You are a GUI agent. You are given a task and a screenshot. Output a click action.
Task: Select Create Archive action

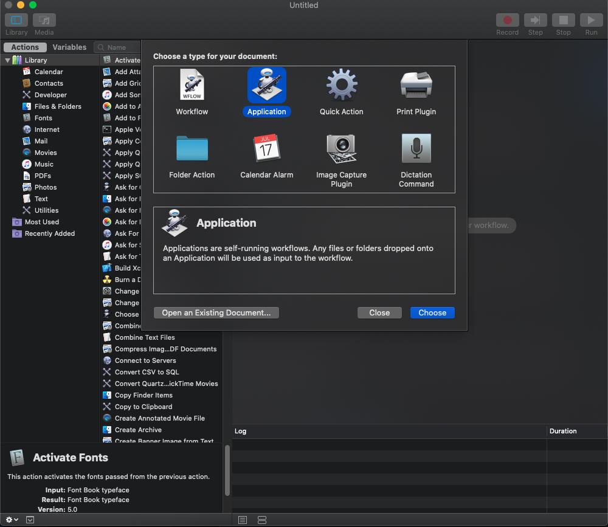[161, 430]
